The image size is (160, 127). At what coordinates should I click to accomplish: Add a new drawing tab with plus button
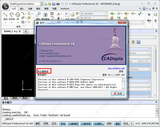26,31
